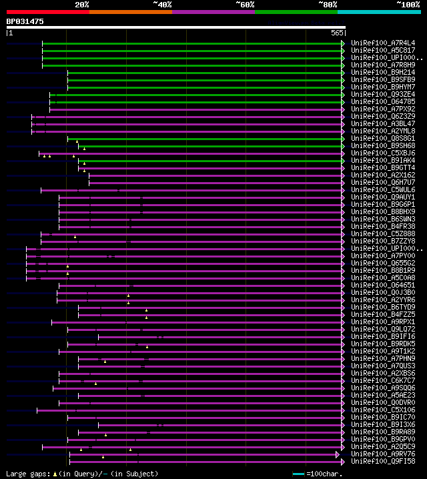
Task: Open hit UniRef100_Q0DVR0
Action: [x=383, y=402]
